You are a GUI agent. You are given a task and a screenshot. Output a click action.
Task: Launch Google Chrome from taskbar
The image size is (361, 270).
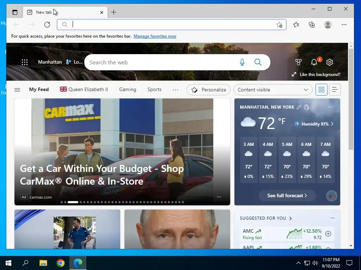click(61, 263)
